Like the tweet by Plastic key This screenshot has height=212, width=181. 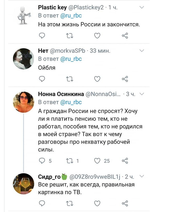[x=97, y=36]
